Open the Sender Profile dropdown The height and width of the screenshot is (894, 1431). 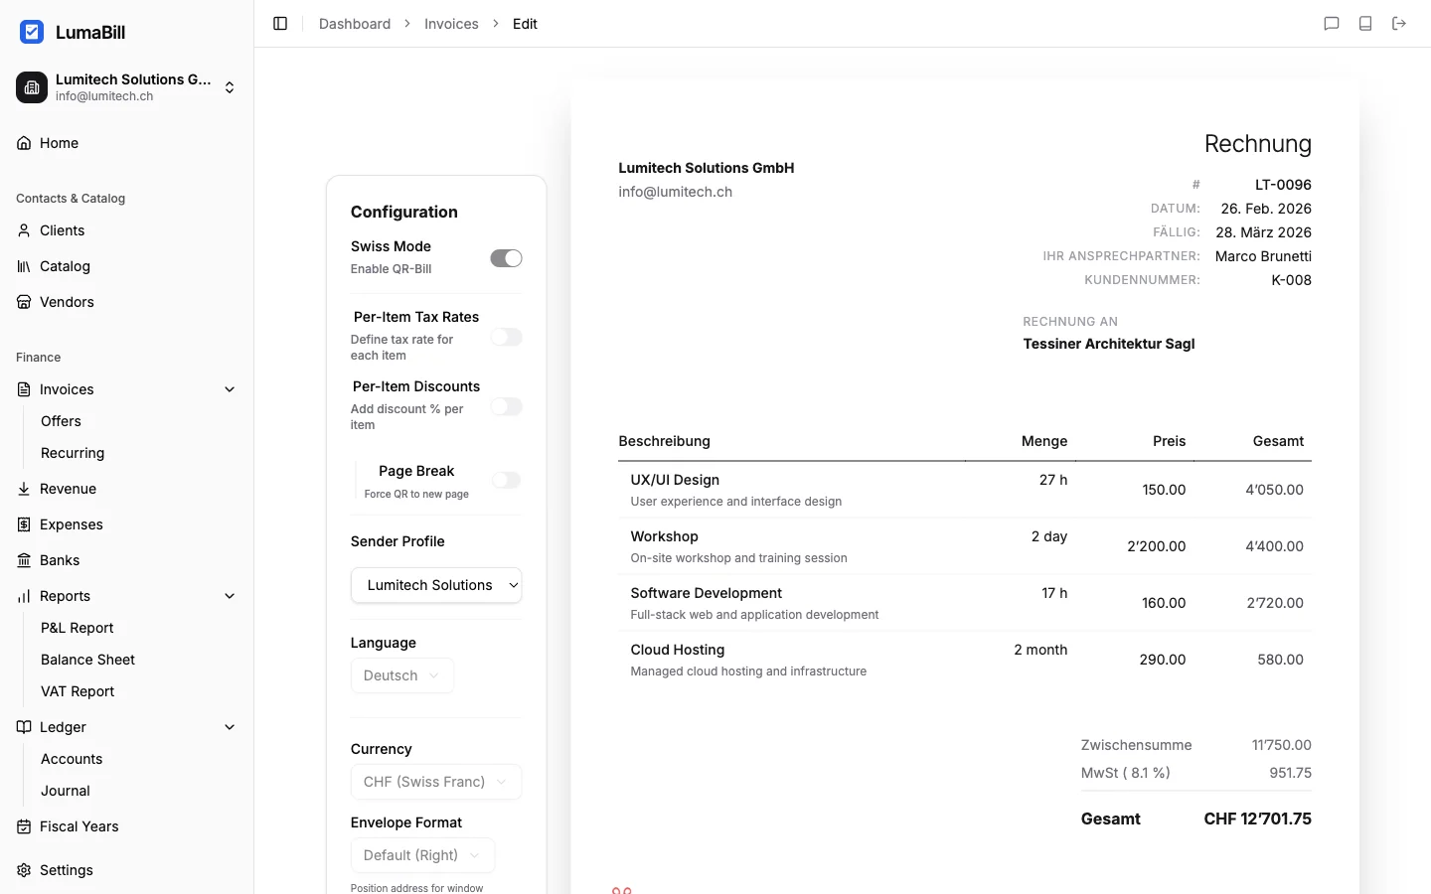[x=436, y=585]
